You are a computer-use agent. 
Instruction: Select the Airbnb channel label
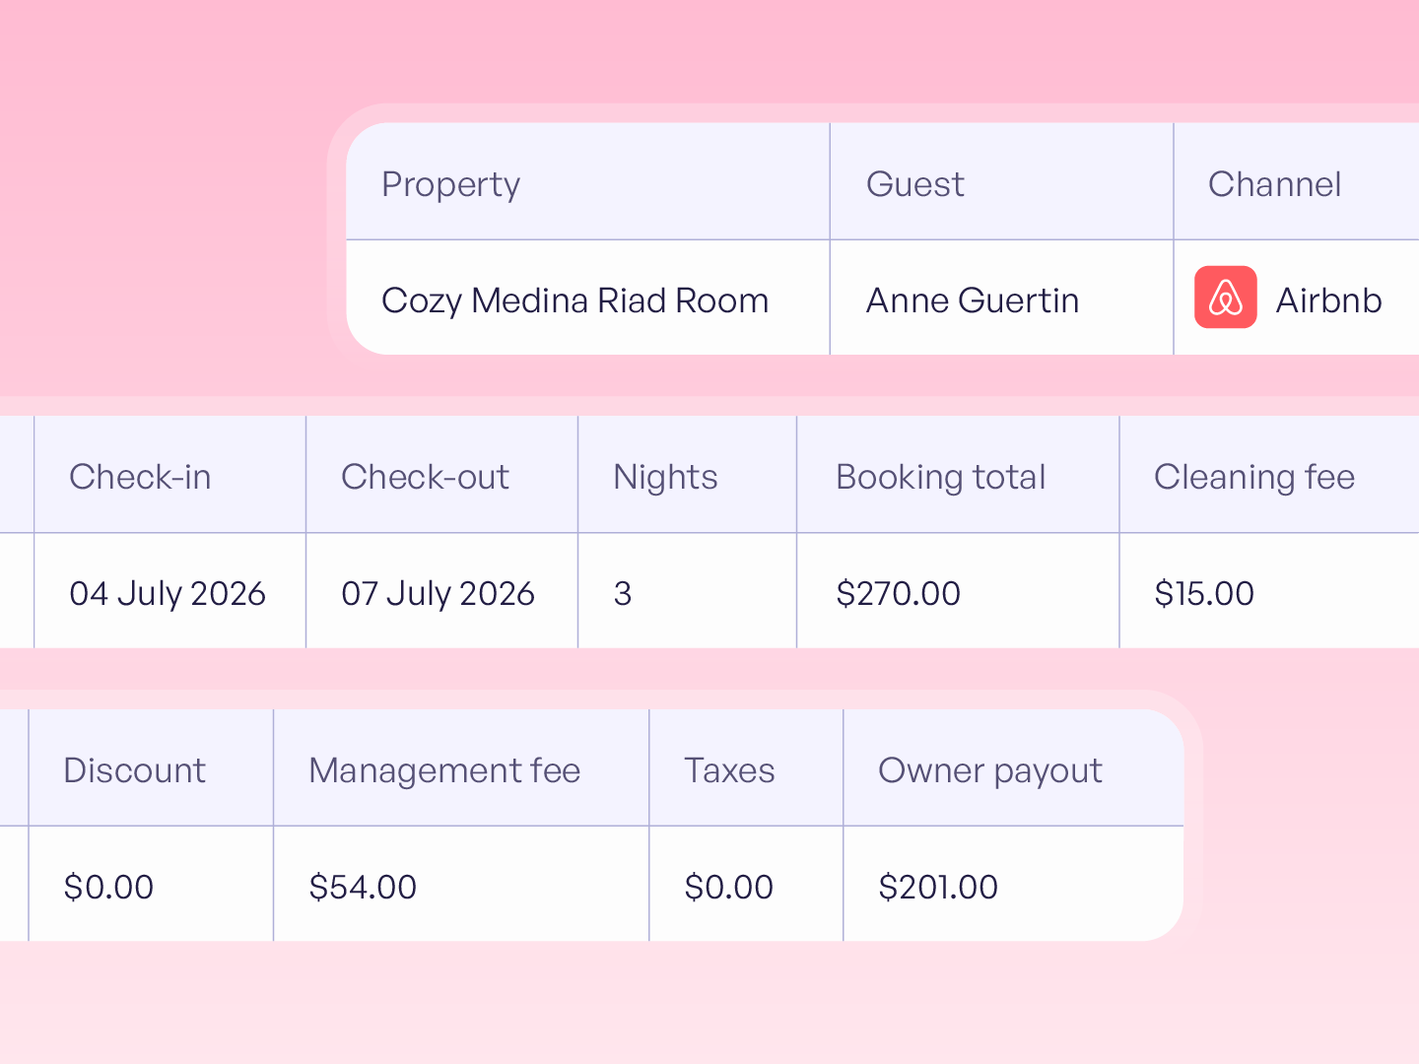(1328, 300)
